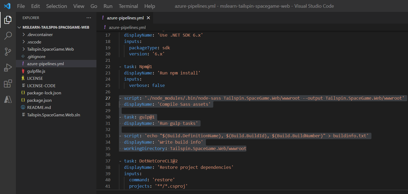
Task: Click the echo buildinfo.txt script line
Action: 244,136
